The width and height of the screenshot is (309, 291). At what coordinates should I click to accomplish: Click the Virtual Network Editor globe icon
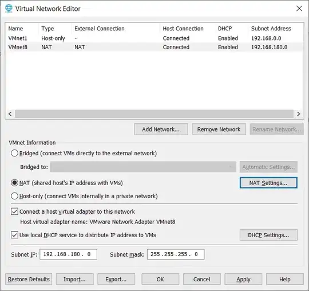[x=9, y=9]
